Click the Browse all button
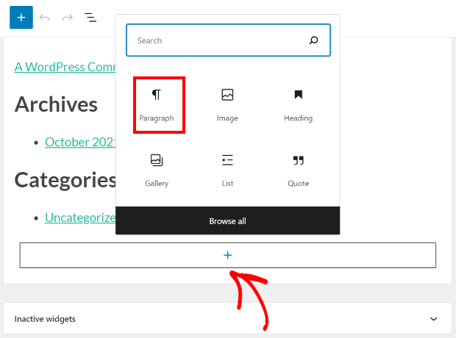The width and height of the screenshot is (456, 338). click(227, 221)
